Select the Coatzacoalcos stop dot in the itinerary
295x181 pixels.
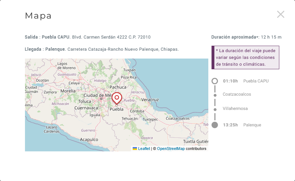pyautogui.click(x=215, y=95)
